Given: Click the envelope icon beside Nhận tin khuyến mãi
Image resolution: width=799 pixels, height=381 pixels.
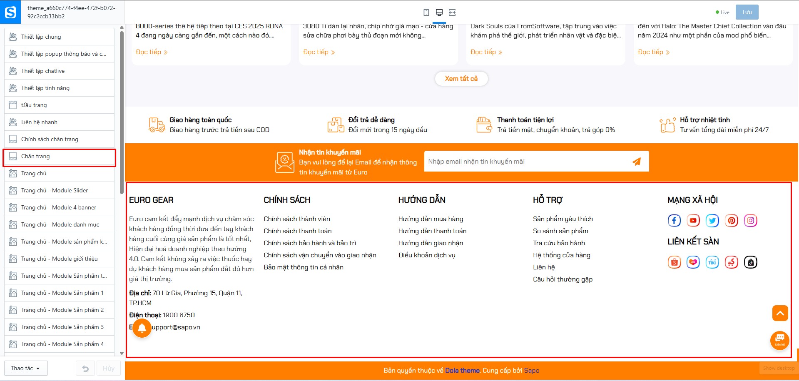Looking at the screenshot, I should [285, 162].
